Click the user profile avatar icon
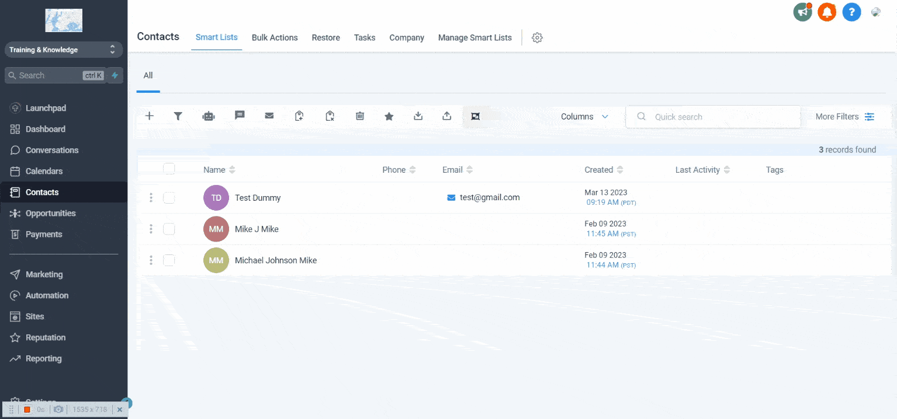 (876, 12)
